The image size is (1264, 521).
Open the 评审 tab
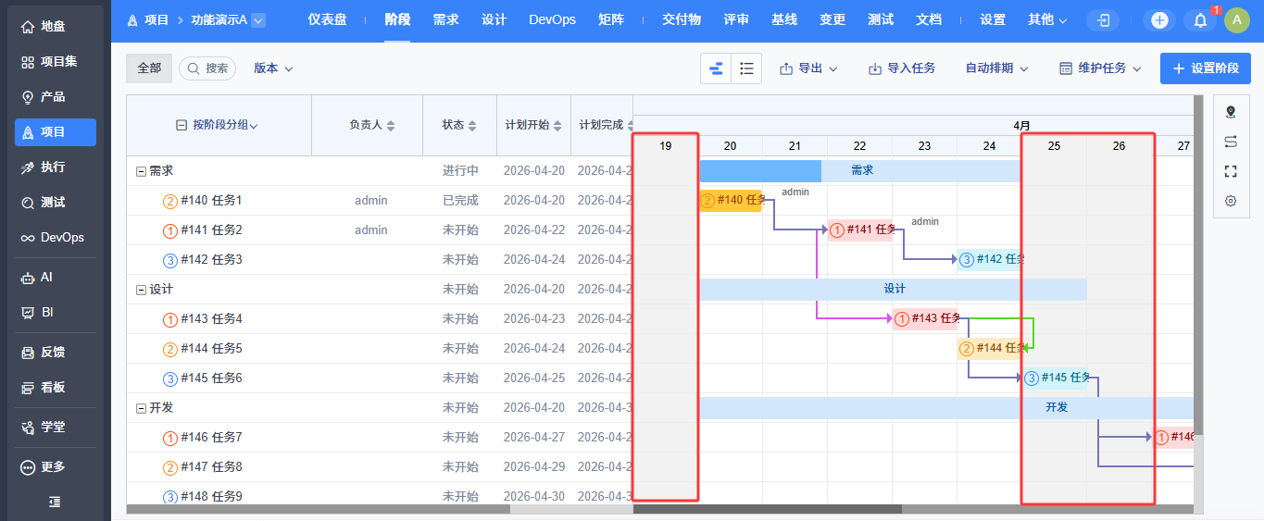(x=736, y=20)
